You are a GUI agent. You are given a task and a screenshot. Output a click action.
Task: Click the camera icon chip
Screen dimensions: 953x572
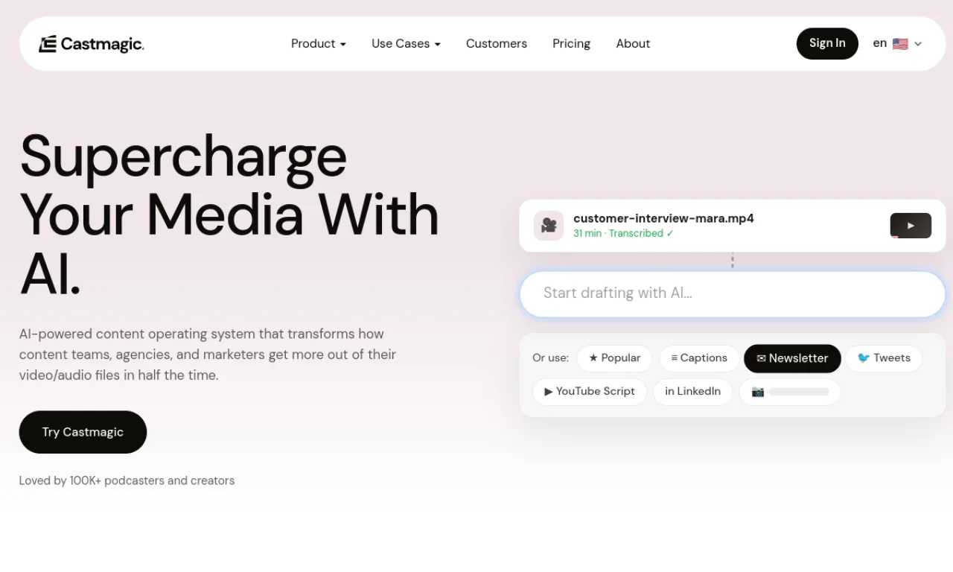(790, 392)
